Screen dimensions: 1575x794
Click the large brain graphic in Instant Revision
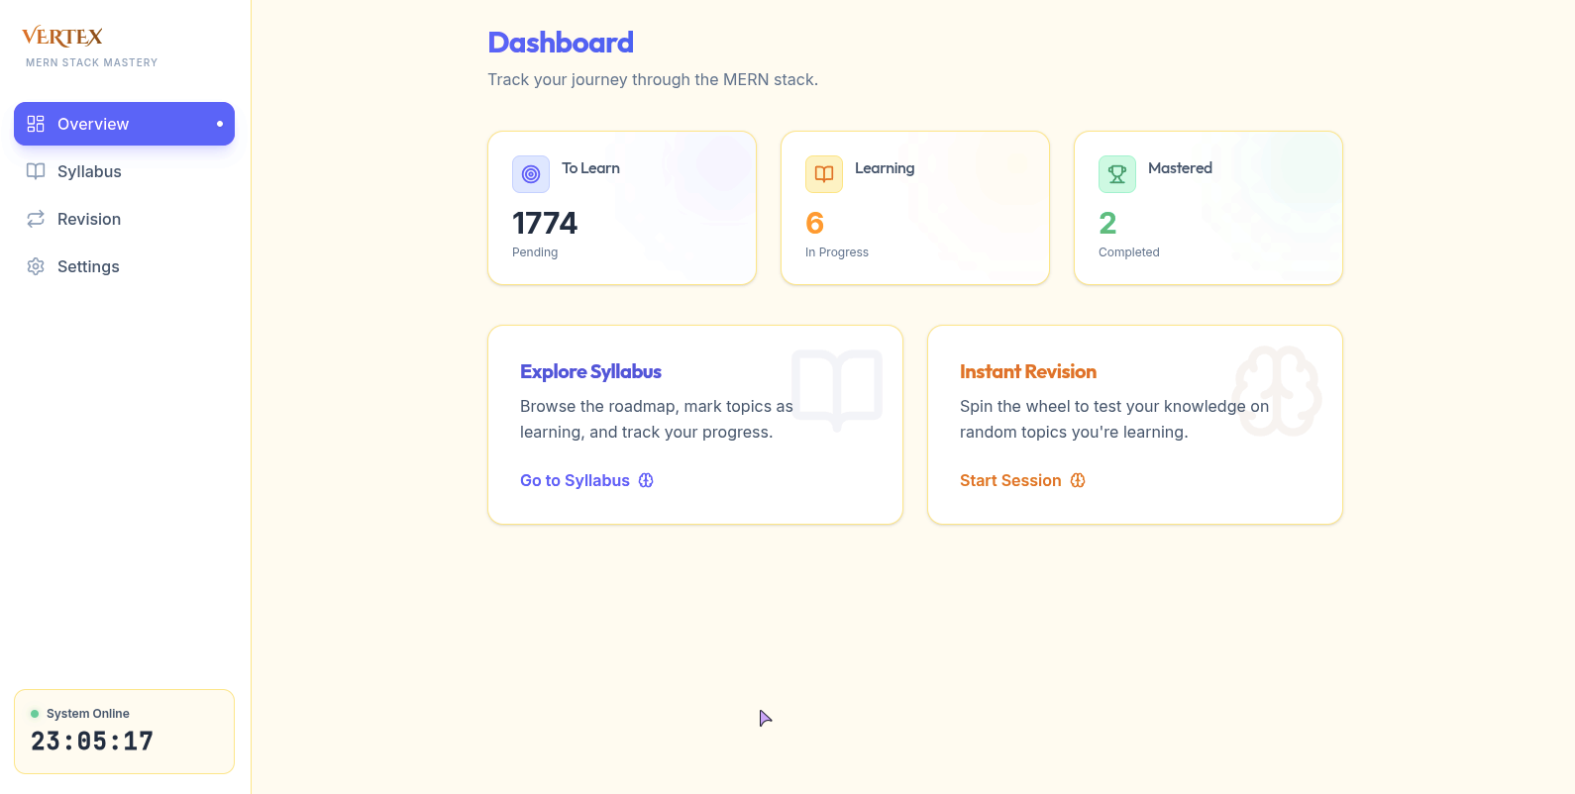click(x=1278, y=390)
